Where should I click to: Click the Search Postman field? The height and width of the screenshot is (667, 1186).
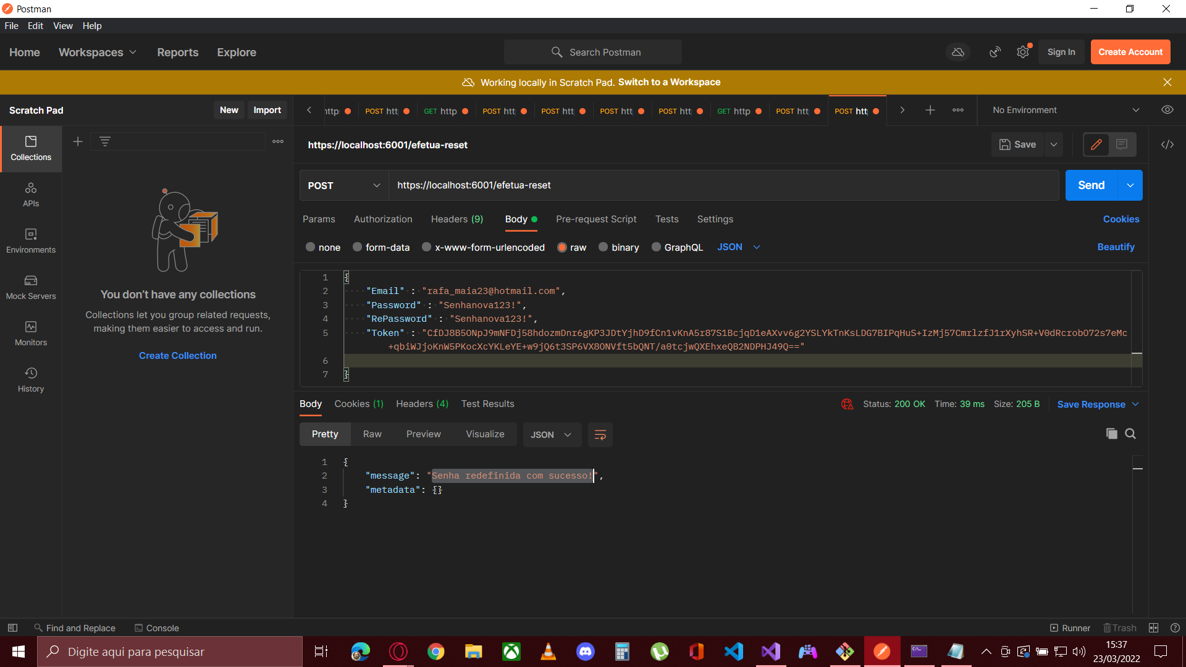[593, 52]
